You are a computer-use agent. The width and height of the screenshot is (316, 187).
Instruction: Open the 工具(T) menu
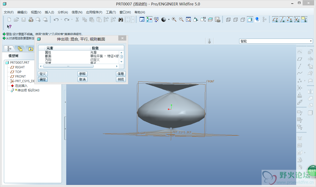[111, 12]
